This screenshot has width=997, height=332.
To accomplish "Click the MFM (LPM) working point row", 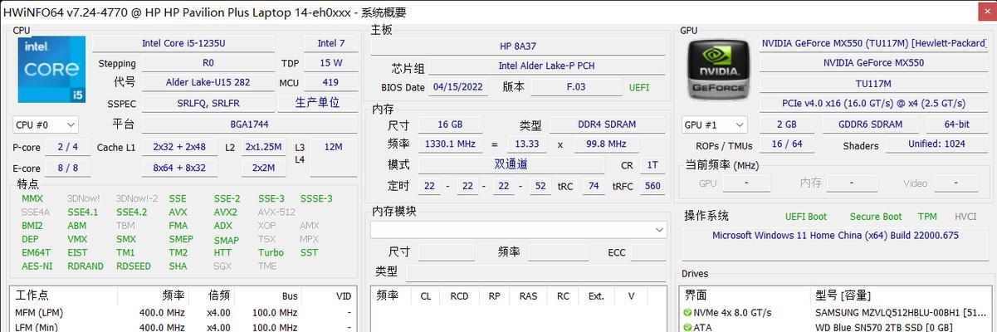I will (183, 313).
